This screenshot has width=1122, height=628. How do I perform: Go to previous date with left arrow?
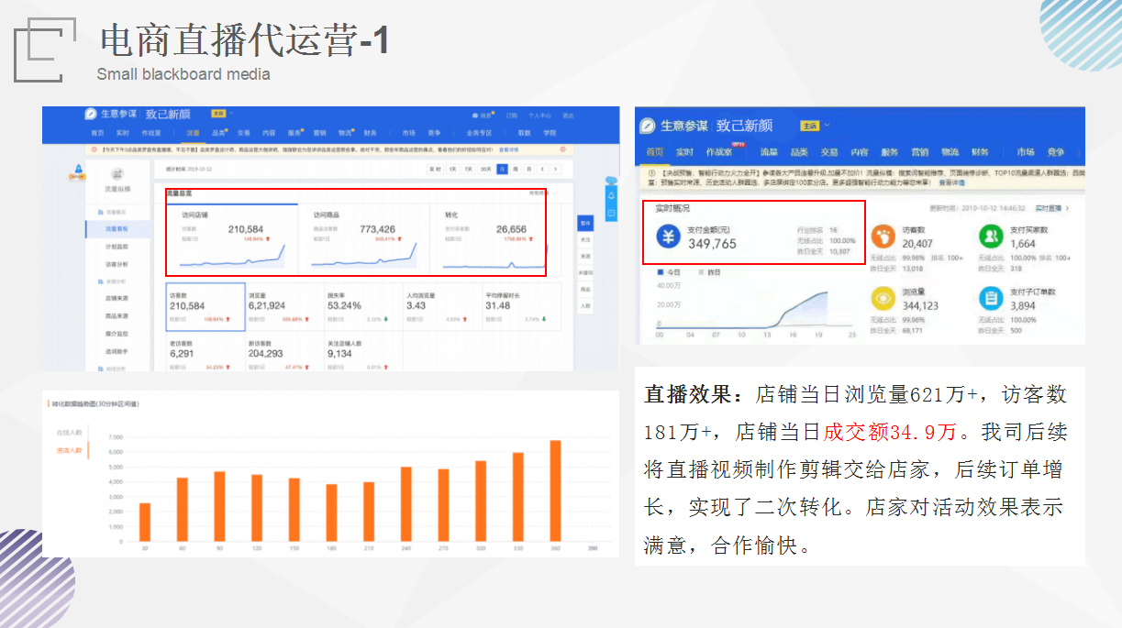[541, 170]
